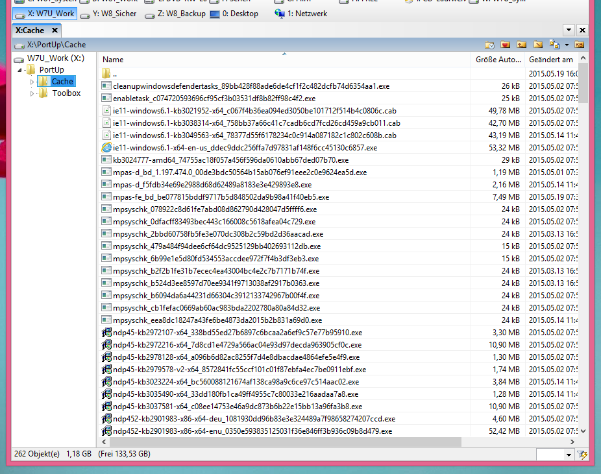Click the installer icon of ndp45-kb3023224 file
601x474 pixels.
[106, 382]
